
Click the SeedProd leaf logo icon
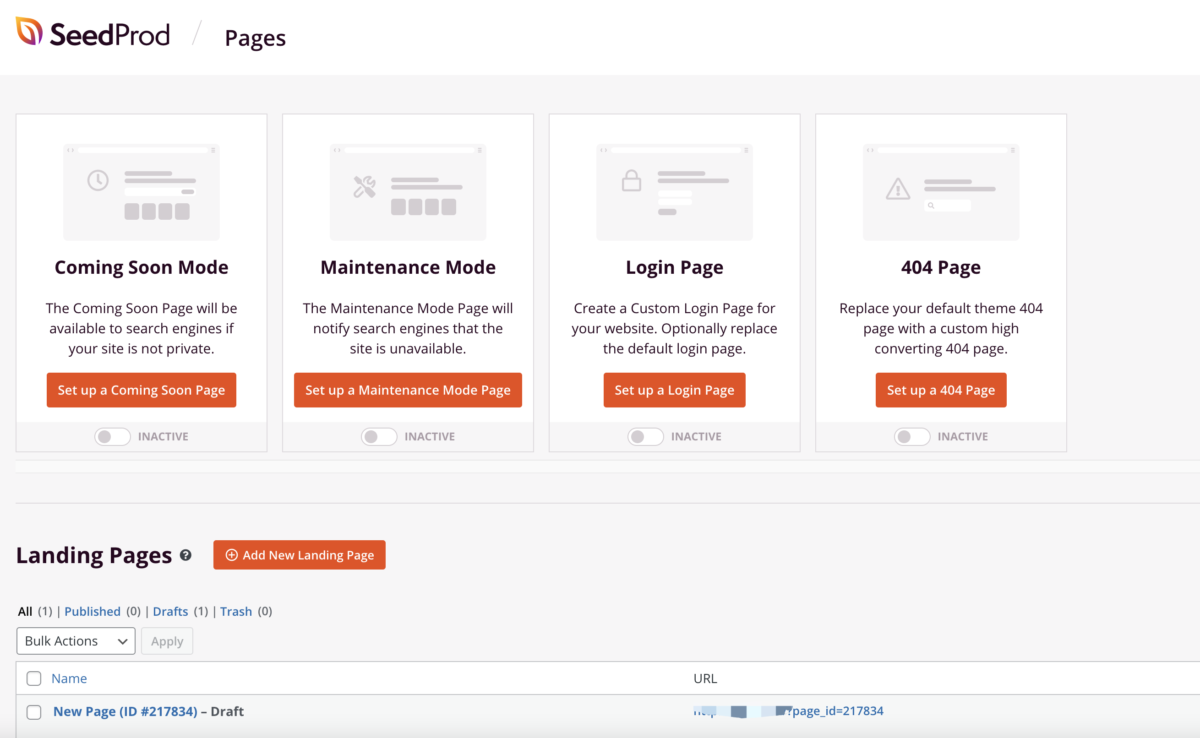pyautogui.click(x=29, y=31)
